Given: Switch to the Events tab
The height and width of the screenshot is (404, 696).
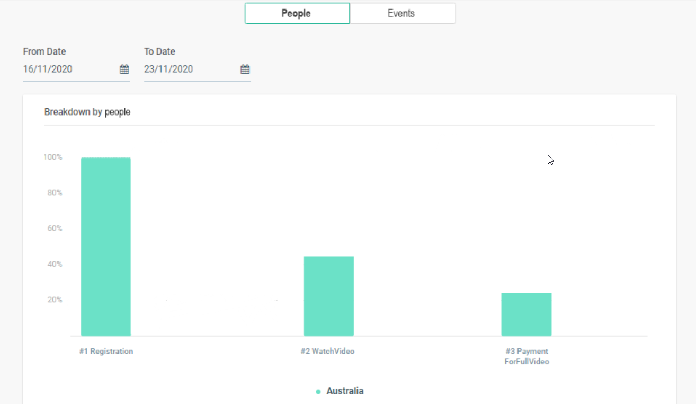Looking at the screenshot, I should (x=402, y=13).
